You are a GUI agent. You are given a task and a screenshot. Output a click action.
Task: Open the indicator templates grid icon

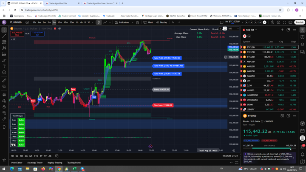[x=138, y=23]
